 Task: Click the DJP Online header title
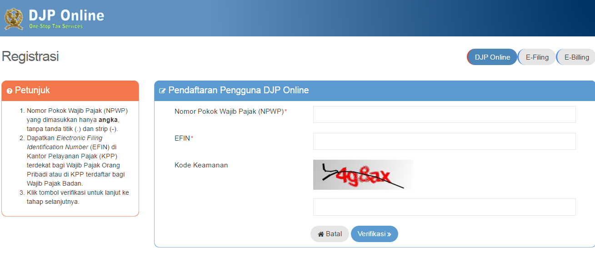[x=66, y=15]
